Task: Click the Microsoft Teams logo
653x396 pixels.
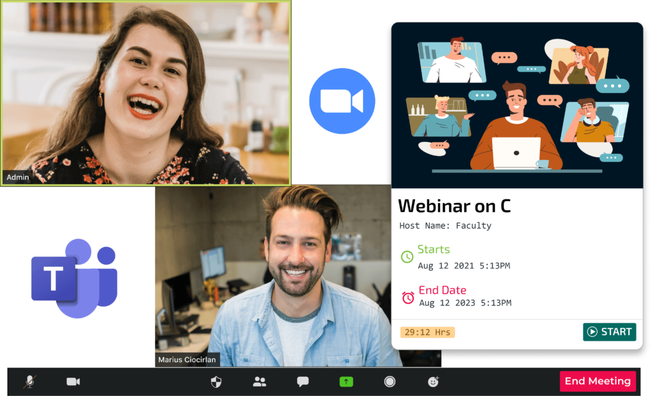Action: (74, 278)
